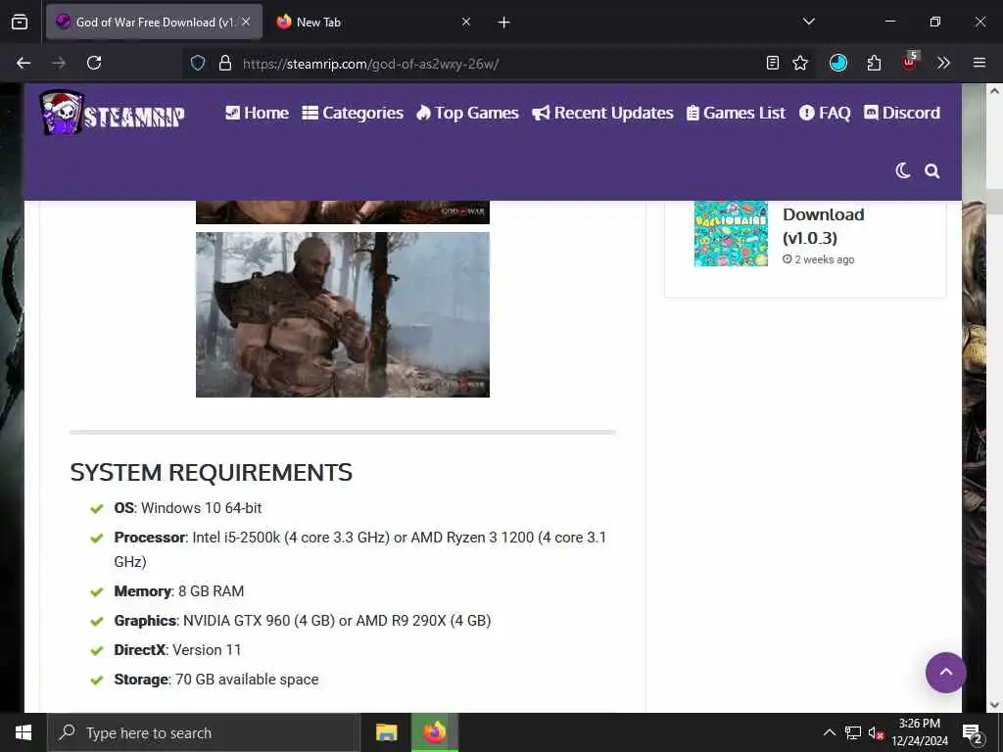Switch to the New Tab tab

pyautogui.click(x=374, y=22)
